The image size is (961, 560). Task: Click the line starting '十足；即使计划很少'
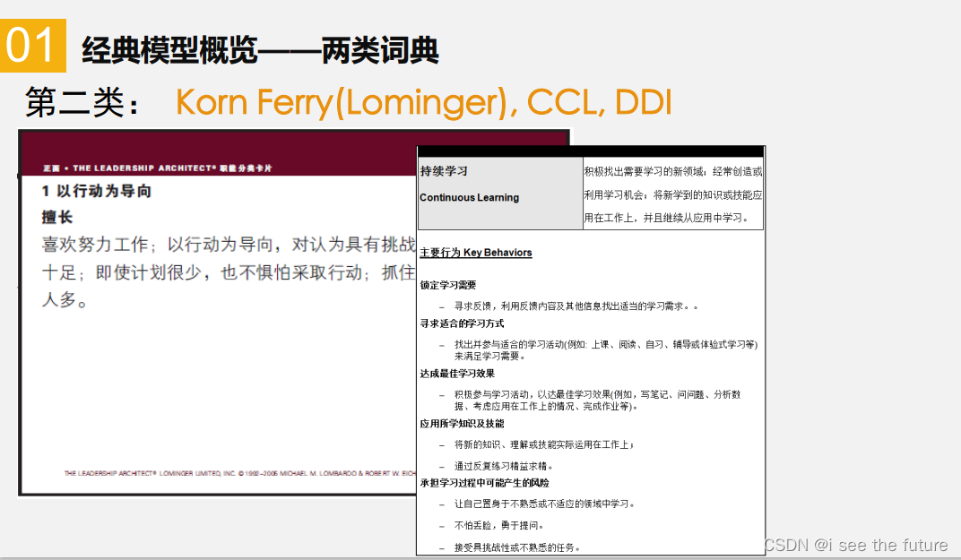[x=229, y=272]
